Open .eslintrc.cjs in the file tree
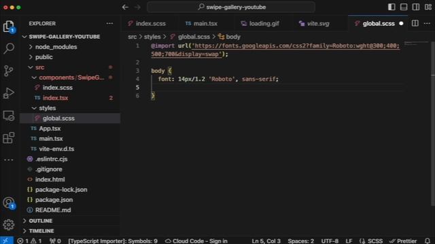This screenshot has height=244, width=435. coord(51,159)
